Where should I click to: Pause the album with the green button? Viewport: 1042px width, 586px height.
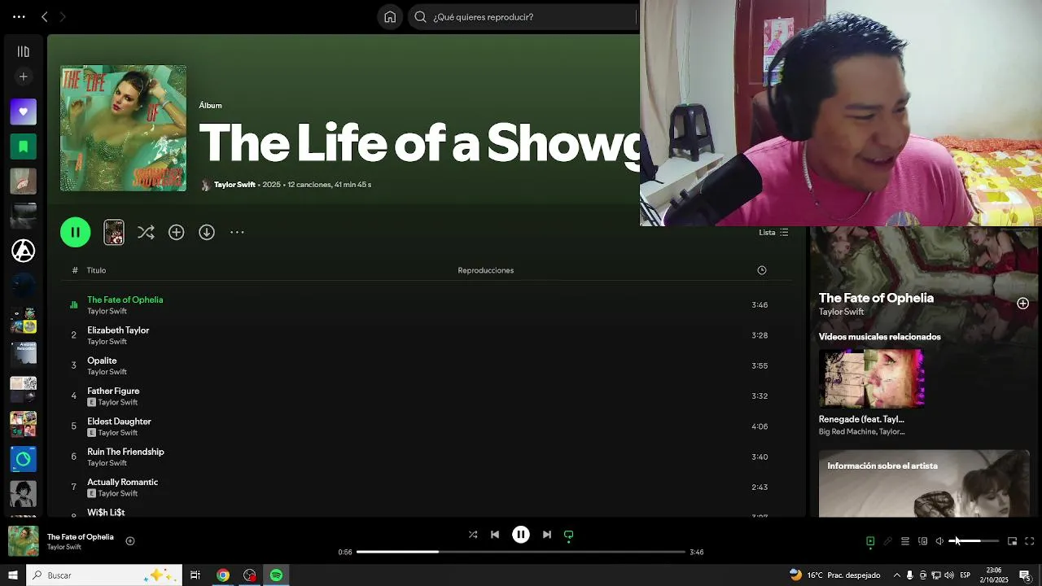pyautogui.click(x=76, y=232)
